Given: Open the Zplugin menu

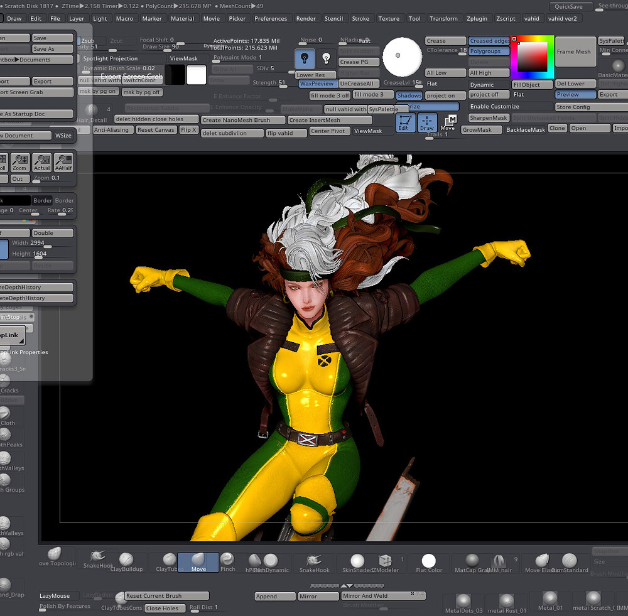Looking at the screenshot, I should (477, 18).
